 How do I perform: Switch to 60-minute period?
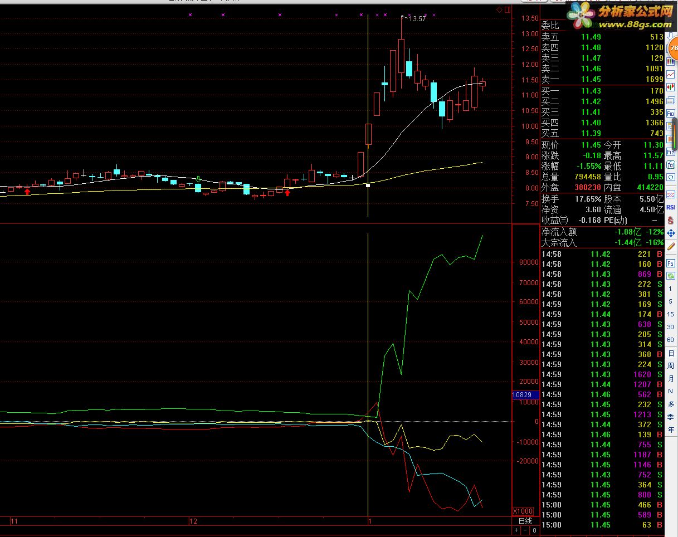(x=671, y=340)
